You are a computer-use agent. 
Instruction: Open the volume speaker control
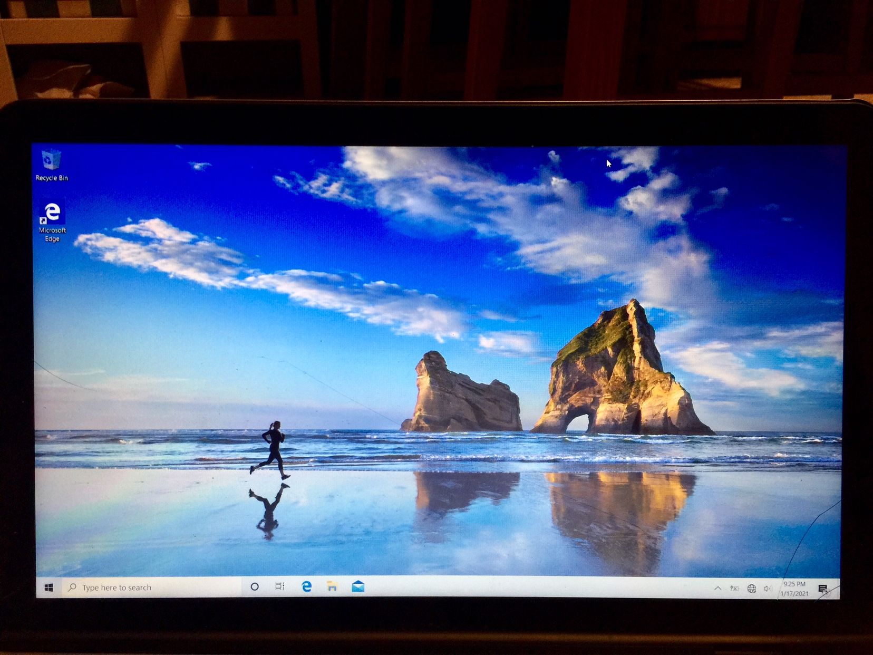(x=768, y=589)
